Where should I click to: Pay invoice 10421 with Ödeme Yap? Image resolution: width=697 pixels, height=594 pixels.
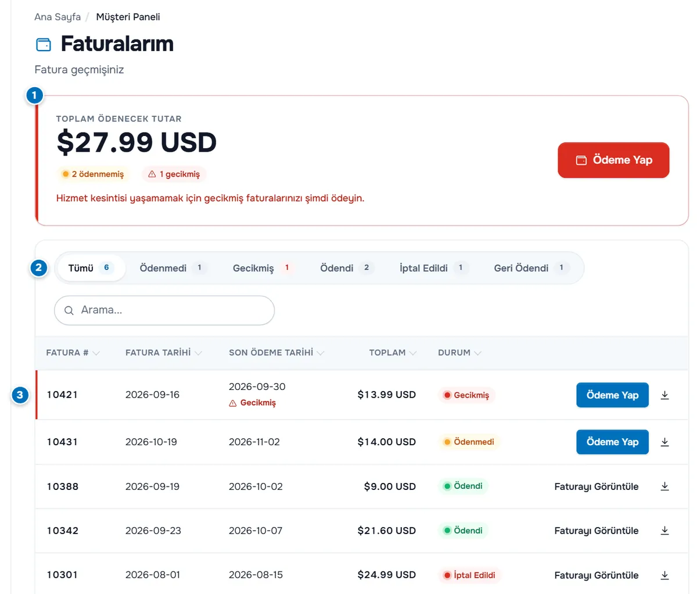pyautogui.click(x=612, y=395)
